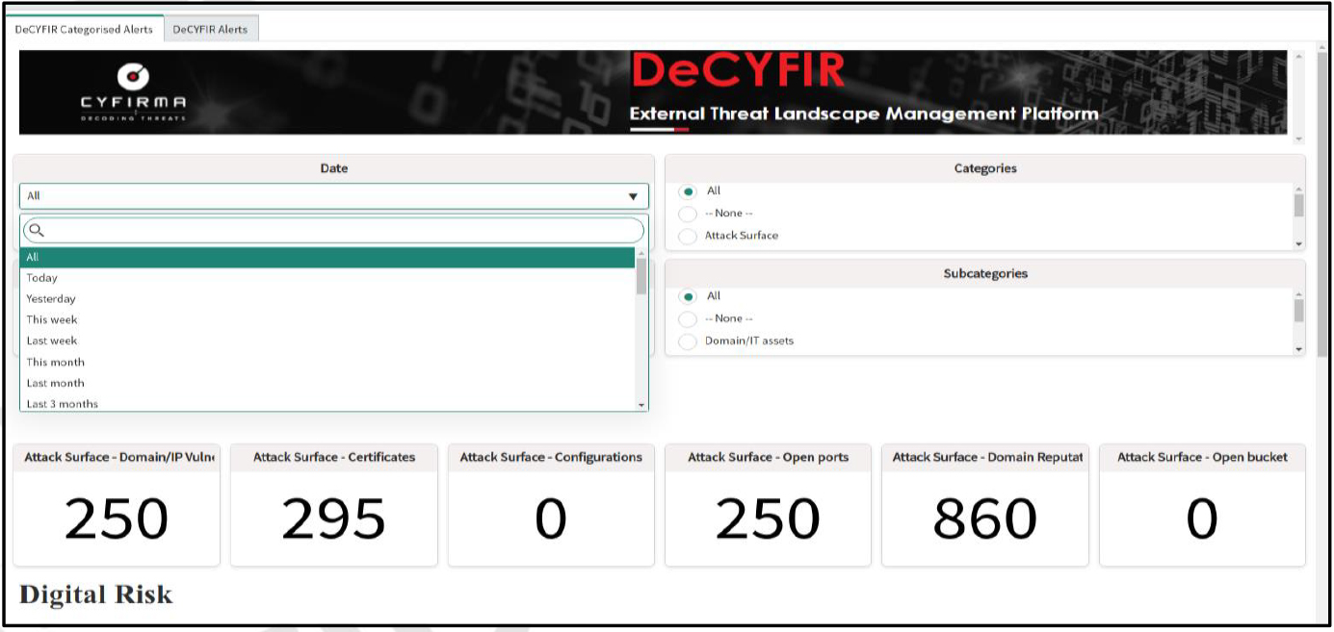The height and width of the screenshot is (632, 1334).
Task: Click the Date list scrollbar thumb
Action: pyautogui.click(x=641, y=276)
